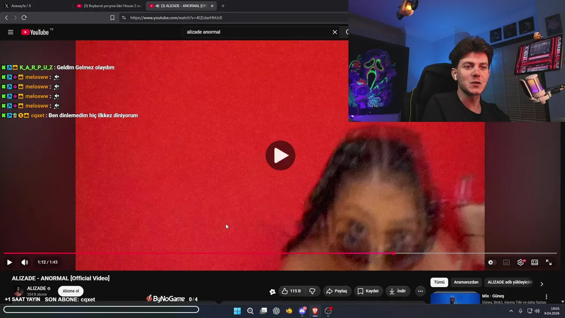Select the Aramanızdan filter chip
Screen dimensions: 565x318
click(466, 282)
